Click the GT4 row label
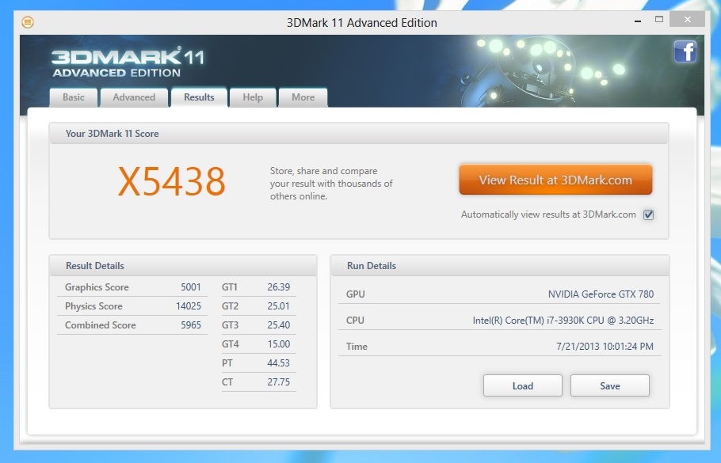Image resolution: width=721 pixels, height=463 pixels. (231, 343)
